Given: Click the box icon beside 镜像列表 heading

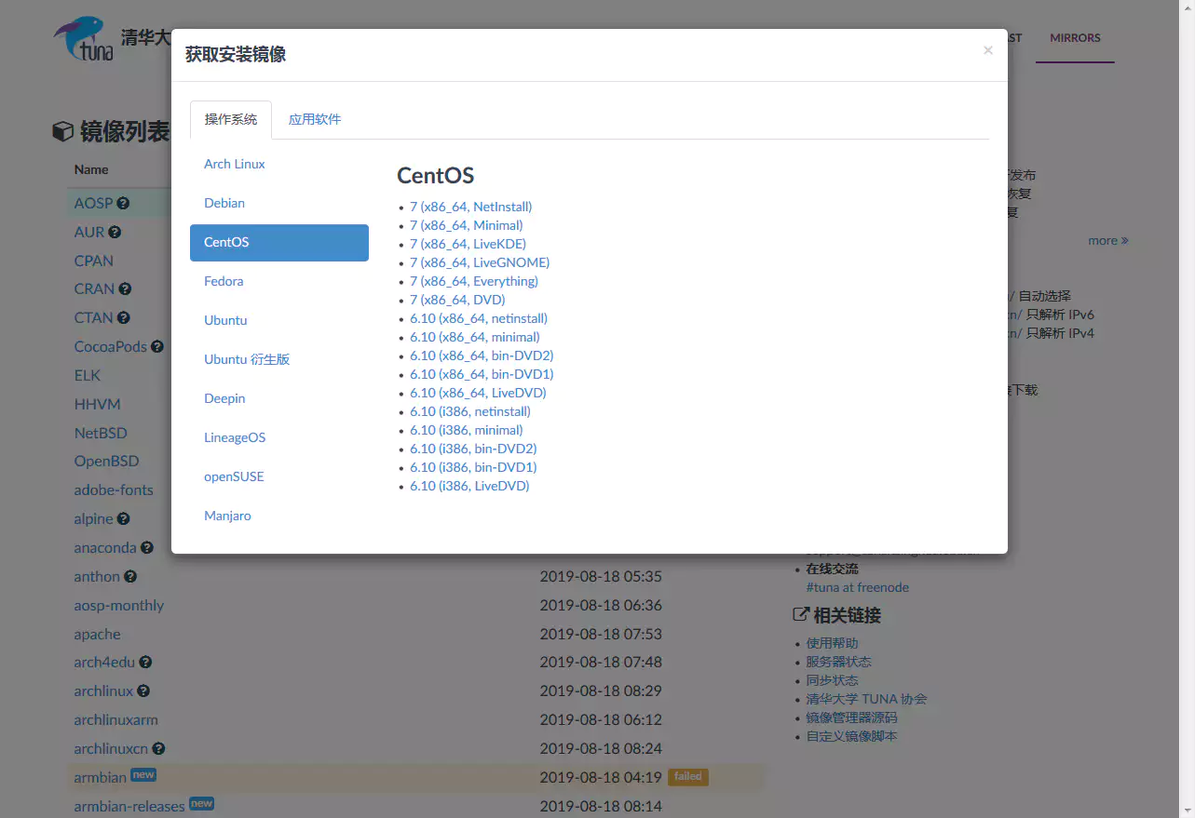Looking at the screenshot, I should 61,131.
